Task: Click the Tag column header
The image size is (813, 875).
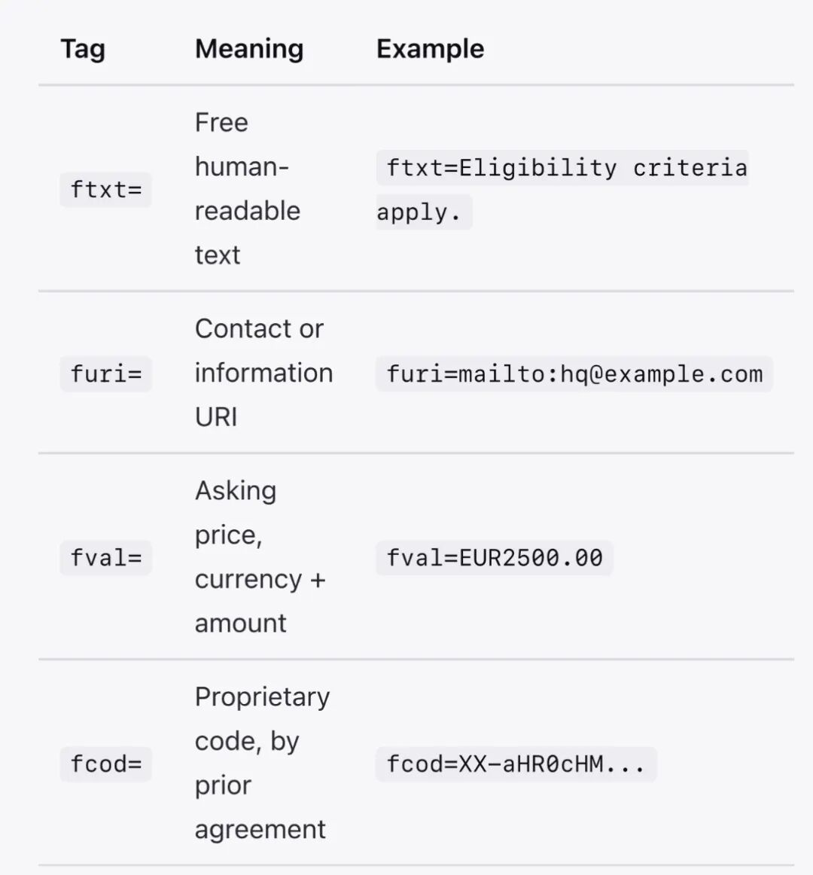Action: click(83, 49)
